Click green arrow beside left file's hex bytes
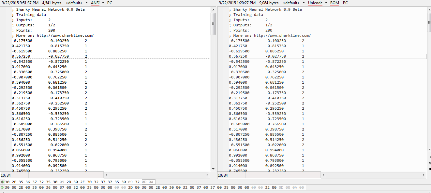Screen dimensions: 431x193 point(2,182)
